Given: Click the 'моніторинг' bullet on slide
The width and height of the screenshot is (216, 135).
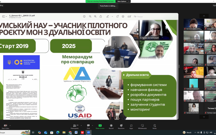Looking at the screenshot, I should coord(140,109).
